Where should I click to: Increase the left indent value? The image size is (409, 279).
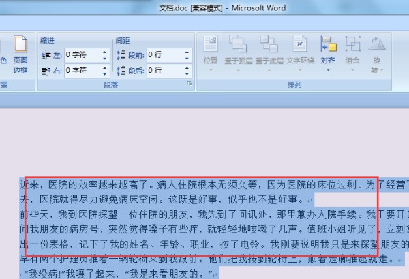click(104, 52)
